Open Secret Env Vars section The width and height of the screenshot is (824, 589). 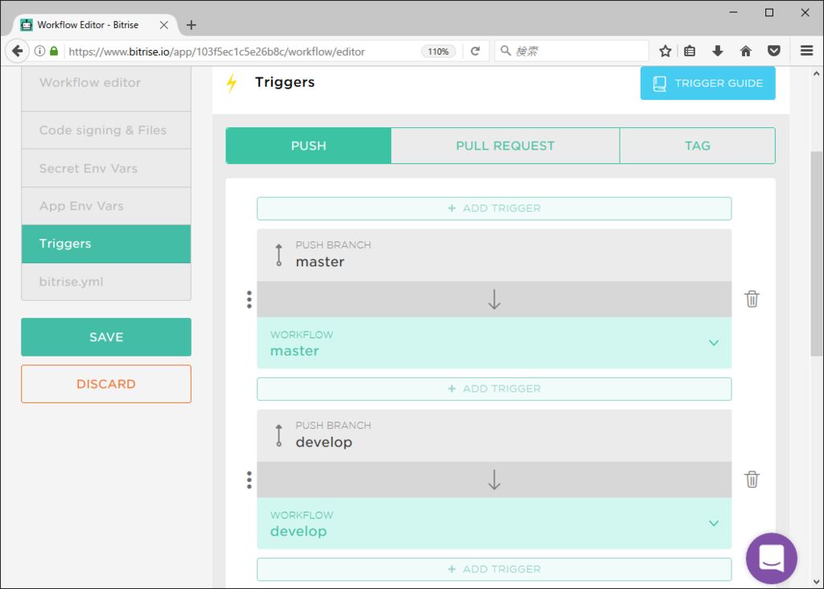pos(106,168)
